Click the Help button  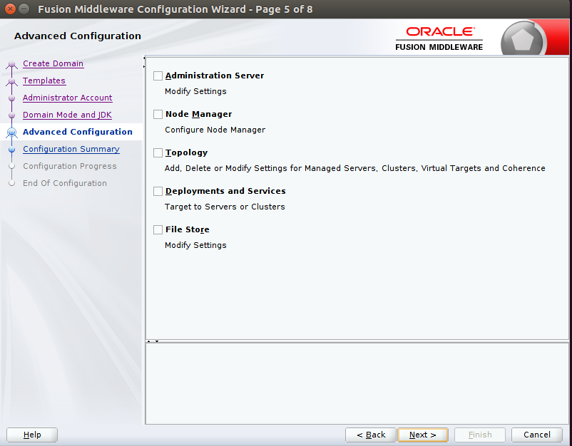click(x=32, y=435)
